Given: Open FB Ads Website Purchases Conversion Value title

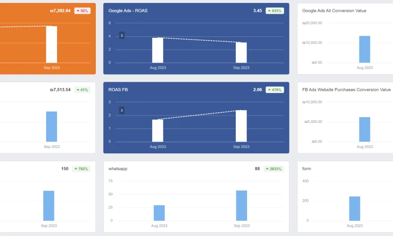Looking at the screenshot, I should pos(346,89).
